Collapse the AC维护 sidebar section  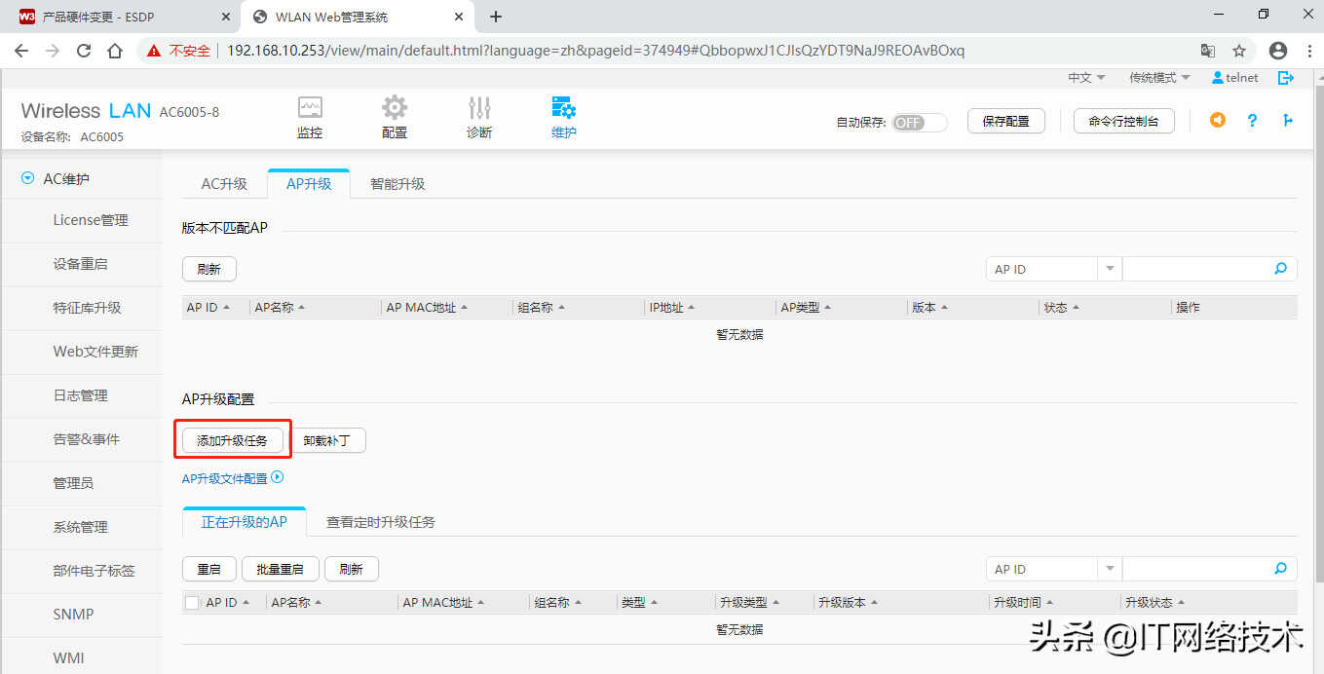[28, 179]
